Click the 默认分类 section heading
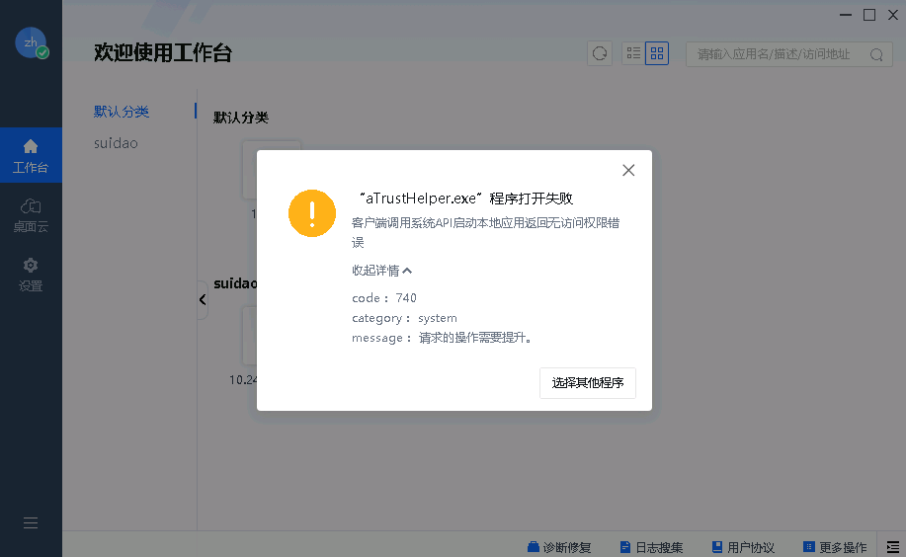The image size is (906, 557). [x=241, y=118]
